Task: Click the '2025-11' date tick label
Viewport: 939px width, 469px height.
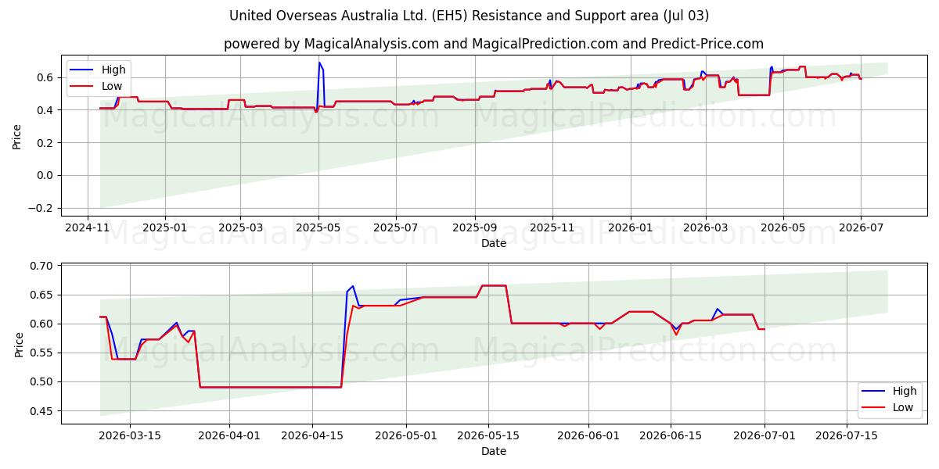Action: pos(553,229)
